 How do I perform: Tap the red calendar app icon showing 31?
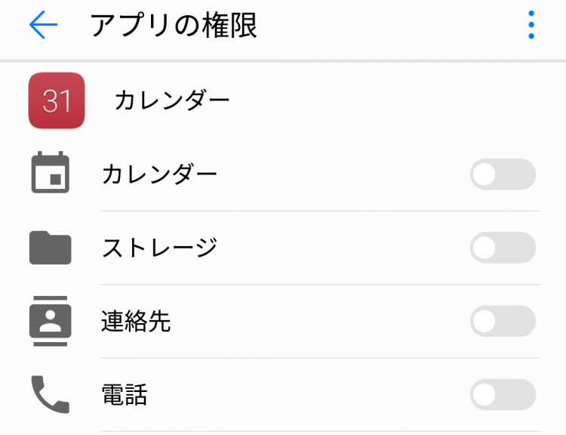point(57,100)
